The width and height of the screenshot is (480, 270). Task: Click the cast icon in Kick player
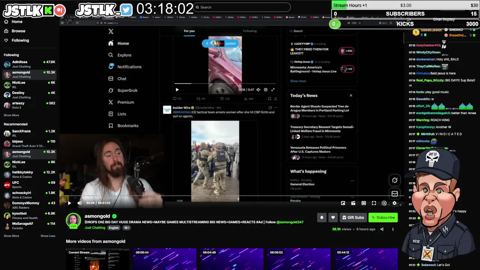tap(353, 203)
